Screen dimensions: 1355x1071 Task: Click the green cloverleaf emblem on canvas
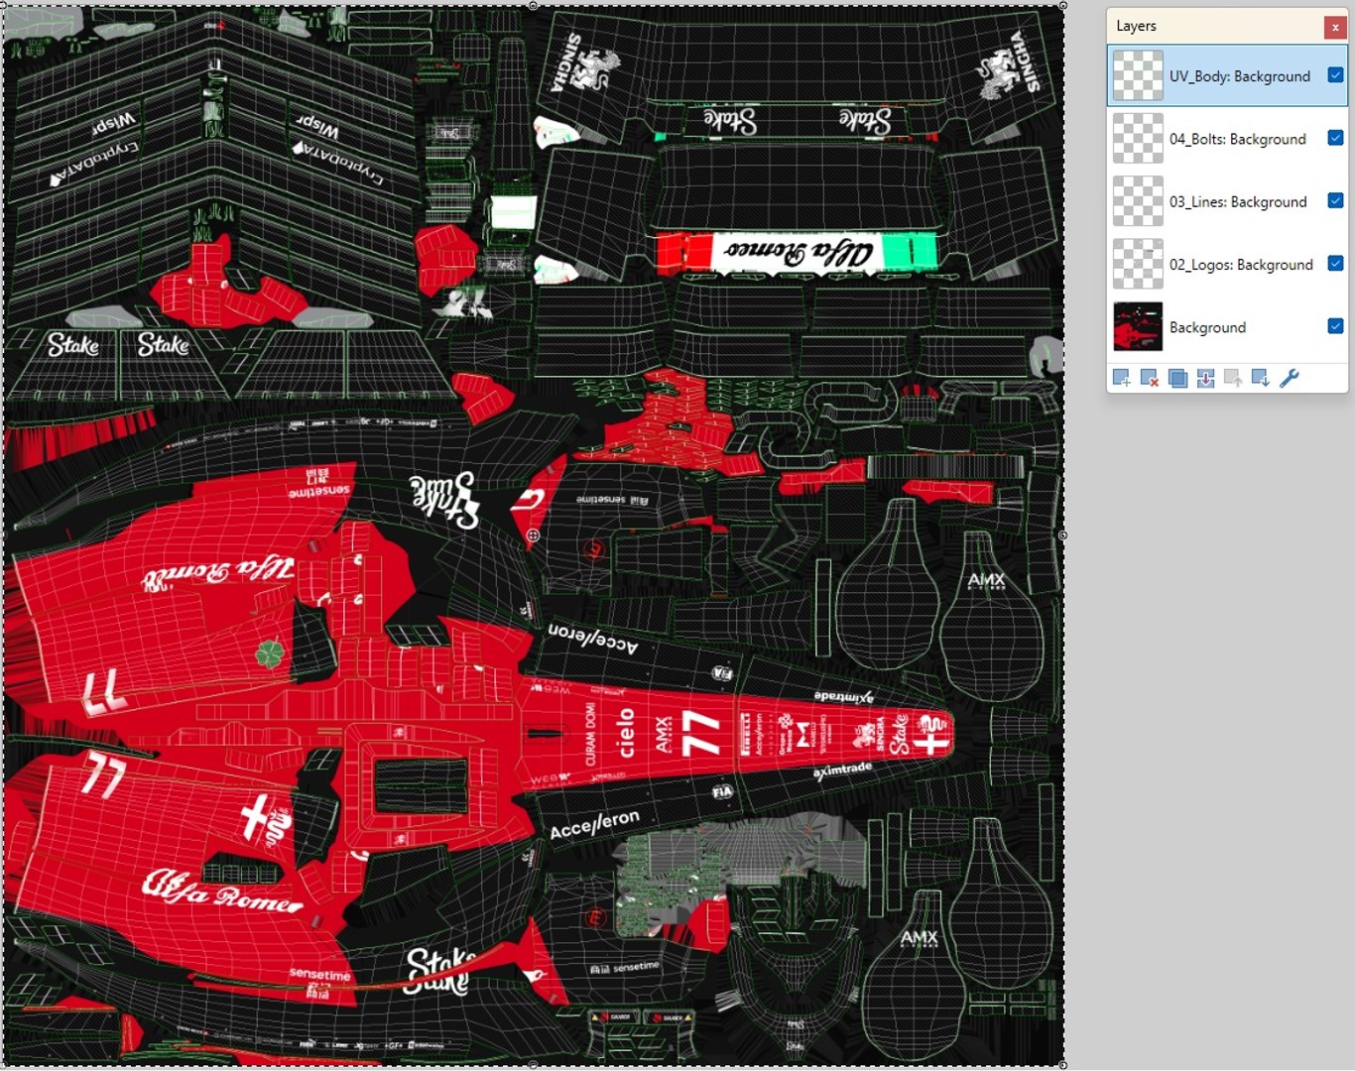[x=269, y=654]
